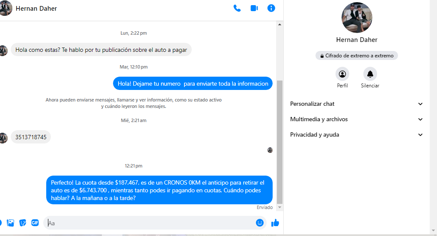
Task: Expand Personalizar chat section
Action: [x=356, y=104]
